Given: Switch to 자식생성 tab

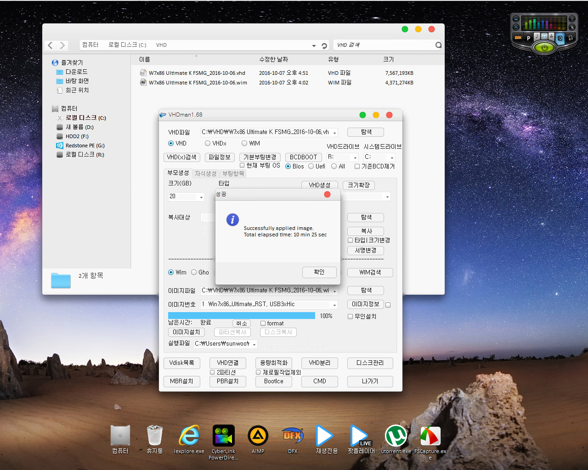Looking at the screenshot, I should [205, 173].
